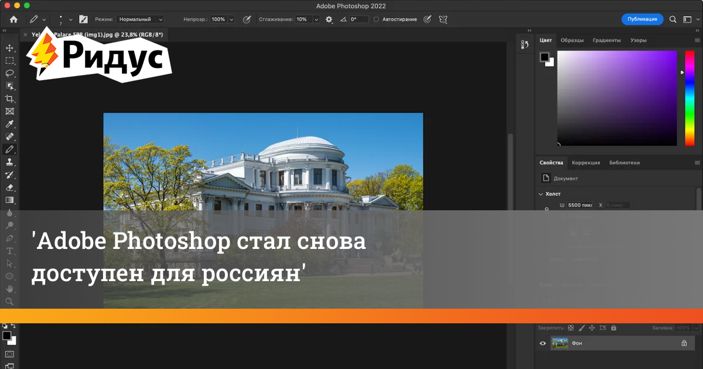Open the Сглаживание value chevron
The image size is (703, 369).
click(316, 19)
